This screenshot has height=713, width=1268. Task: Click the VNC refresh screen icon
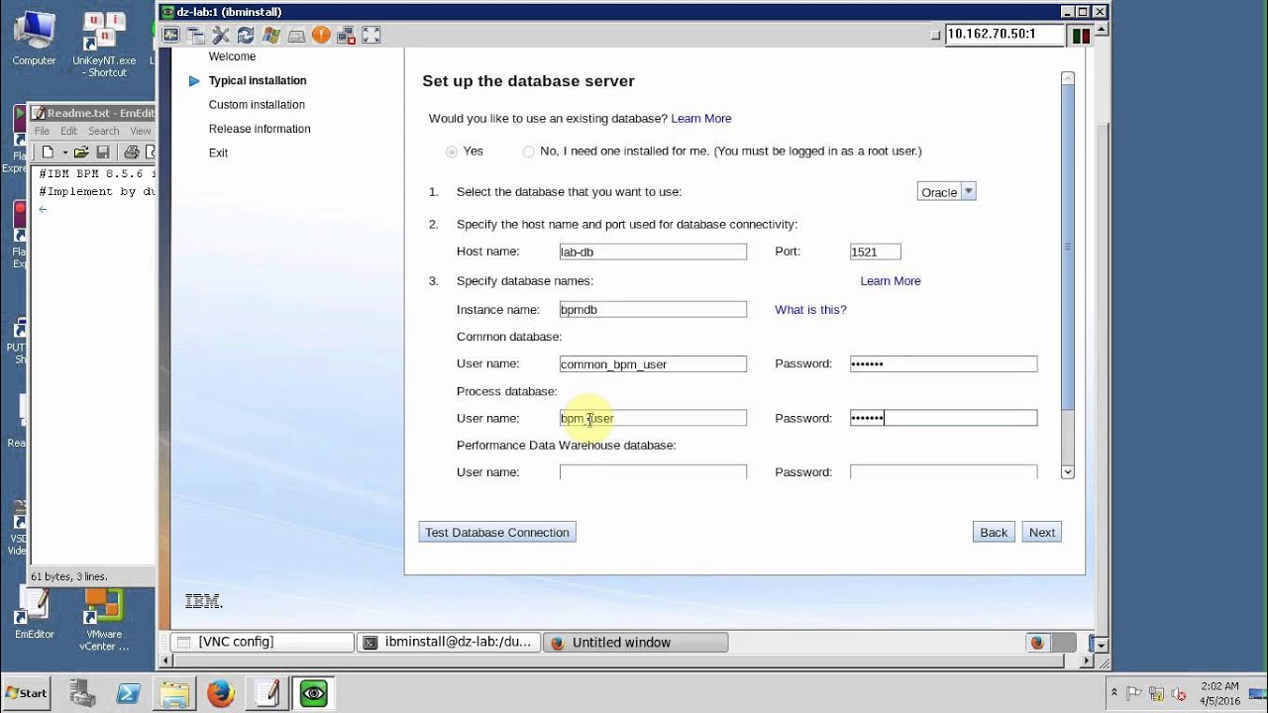coord(246,35)
